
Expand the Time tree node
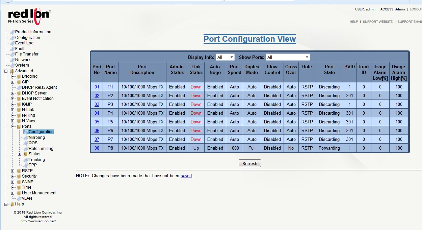pyautogui.click(x=13, y=187)
